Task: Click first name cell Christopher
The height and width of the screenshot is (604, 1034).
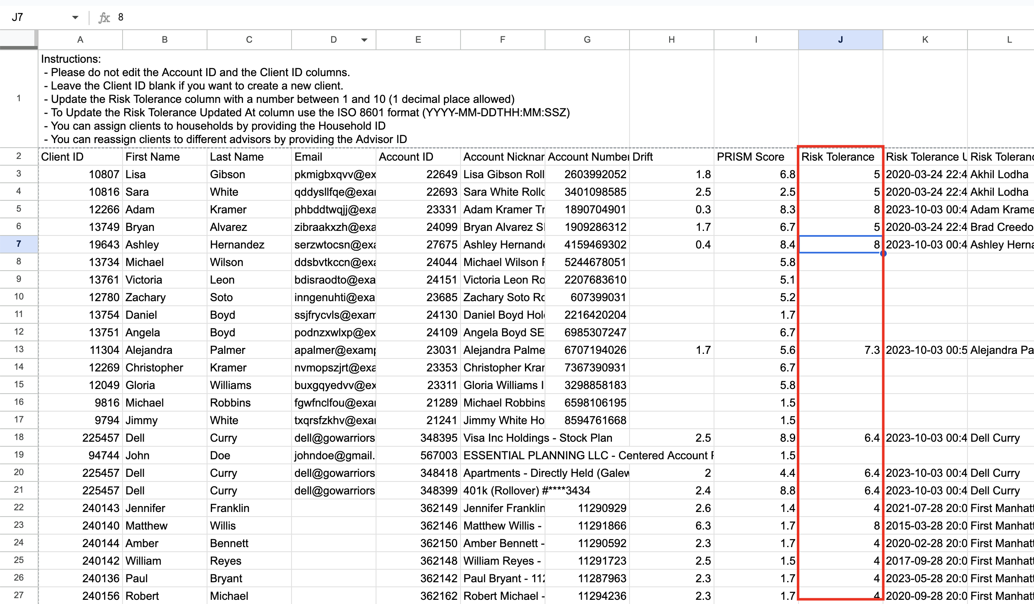Action: click(165, 368)
